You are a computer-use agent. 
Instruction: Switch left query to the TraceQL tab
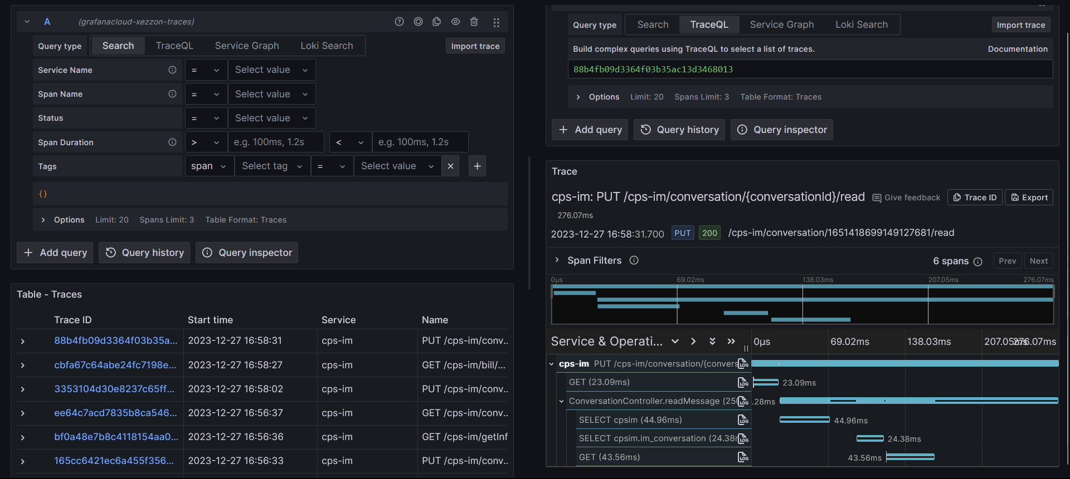174,46
